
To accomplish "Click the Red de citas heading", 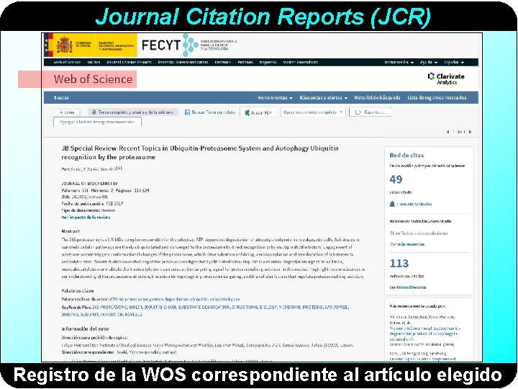I will click(406, 155).
